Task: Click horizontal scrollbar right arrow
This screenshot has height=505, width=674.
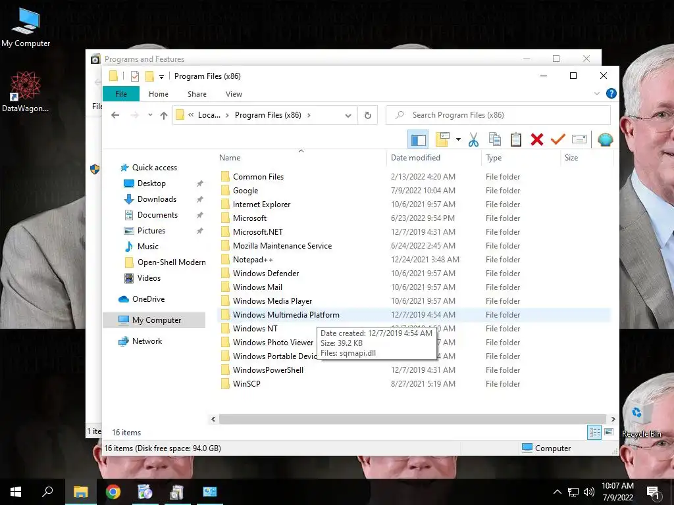Action: pyautogui.click(x=613, y=419)
